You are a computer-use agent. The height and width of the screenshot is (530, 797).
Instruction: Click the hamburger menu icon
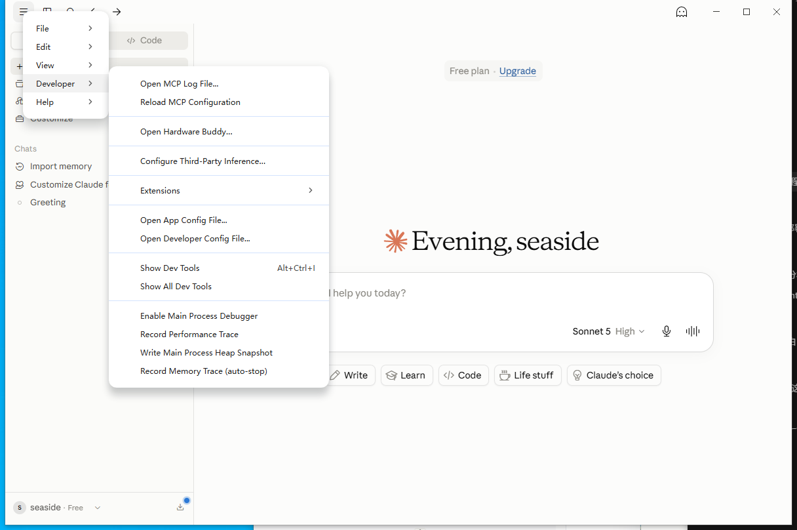24,11
